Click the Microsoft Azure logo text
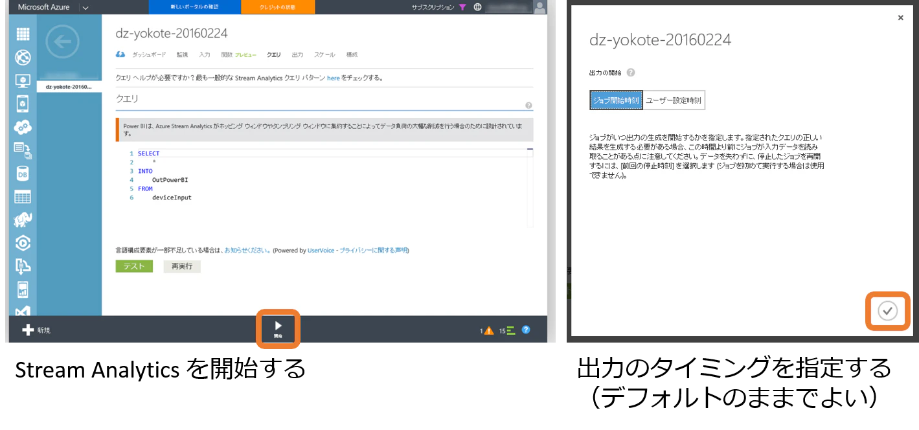The height and width of the screenshot is (430, 919). pyautogui.click(x=43, y=7)
